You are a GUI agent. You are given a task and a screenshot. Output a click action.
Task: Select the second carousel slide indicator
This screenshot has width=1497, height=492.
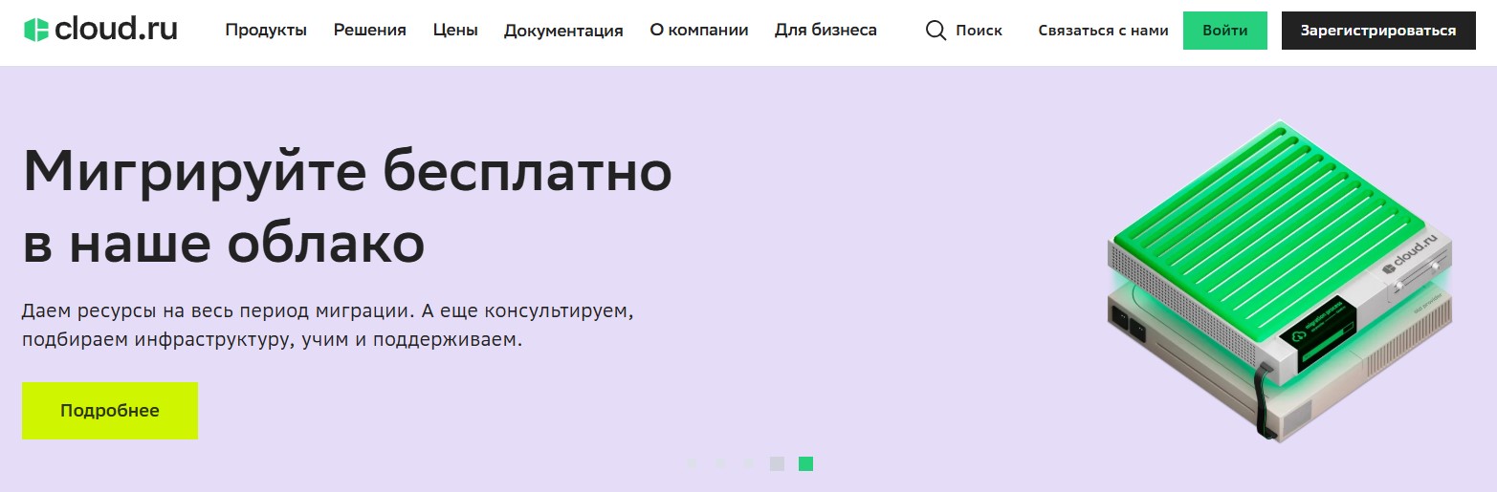[720, 464]
